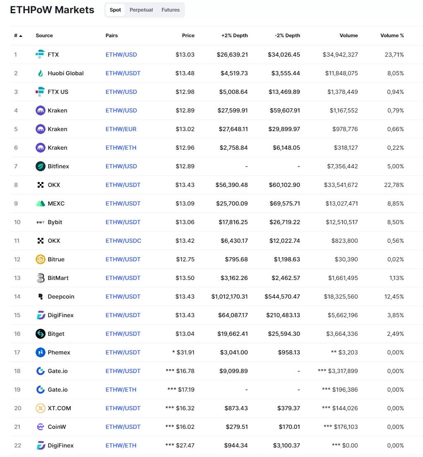Switch to the Perpetual markets tab

pos(141,10)
